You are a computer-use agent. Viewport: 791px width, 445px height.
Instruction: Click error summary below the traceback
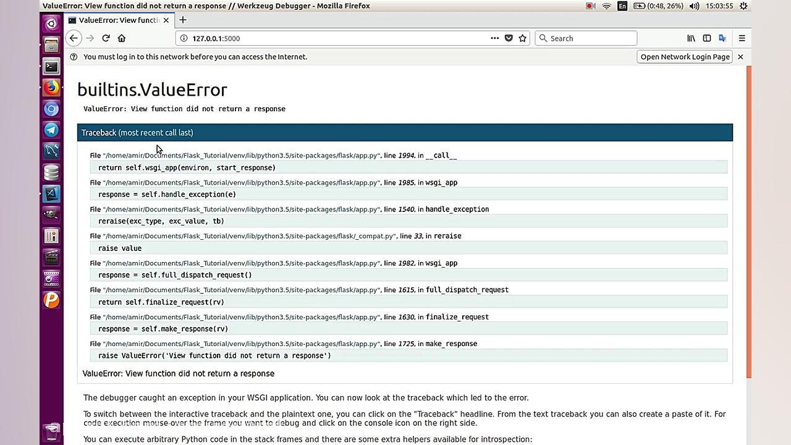tap(179, 373)
